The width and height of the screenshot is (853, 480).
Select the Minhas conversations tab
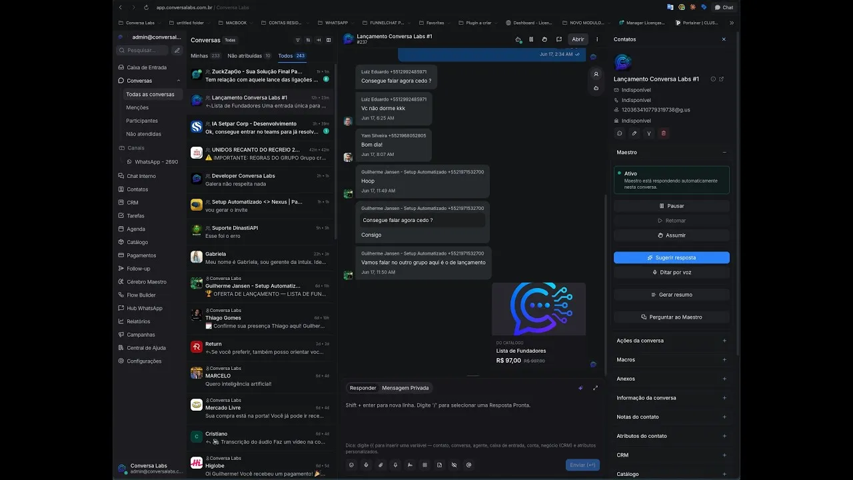[206, 56]
